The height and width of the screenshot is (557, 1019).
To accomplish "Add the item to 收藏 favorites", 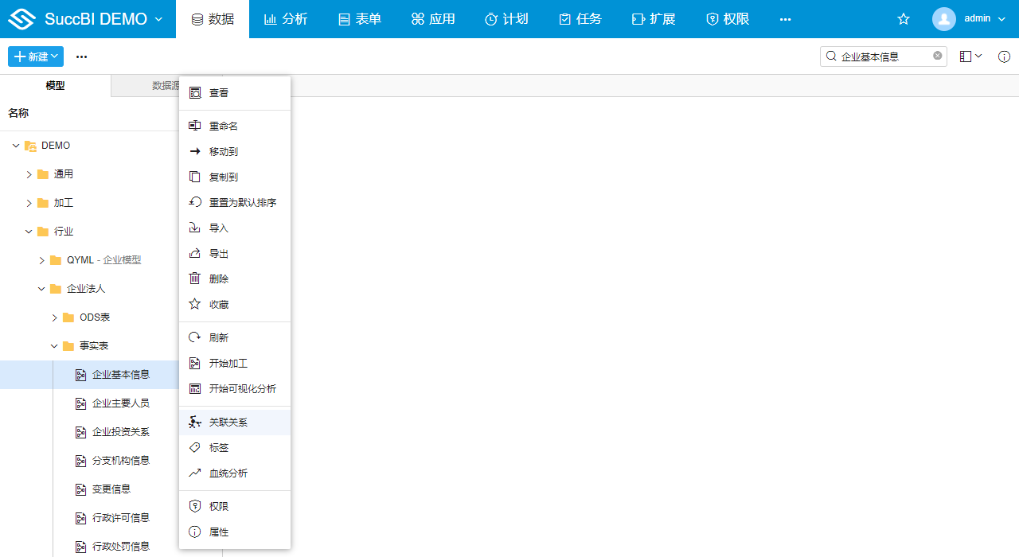I will click(x=219, y=304).
